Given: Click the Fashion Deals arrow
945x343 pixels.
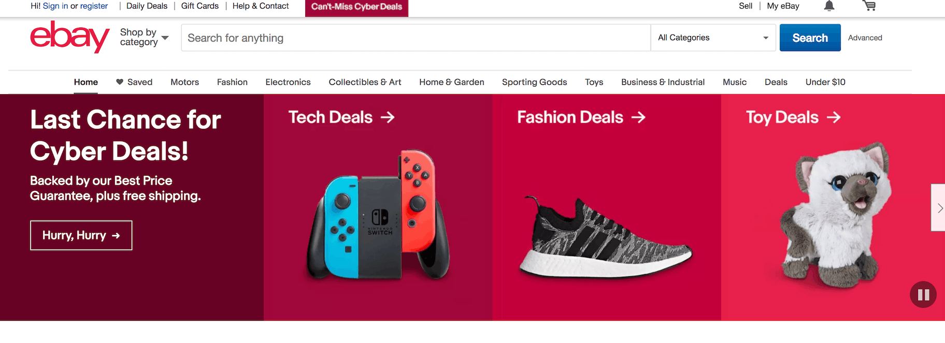Looking at the screenshot, I should tap(638, 117).
